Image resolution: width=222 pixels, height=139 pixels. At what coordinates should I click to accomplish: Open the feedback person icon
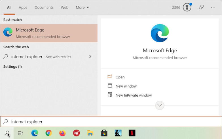[x=201, y=7]
